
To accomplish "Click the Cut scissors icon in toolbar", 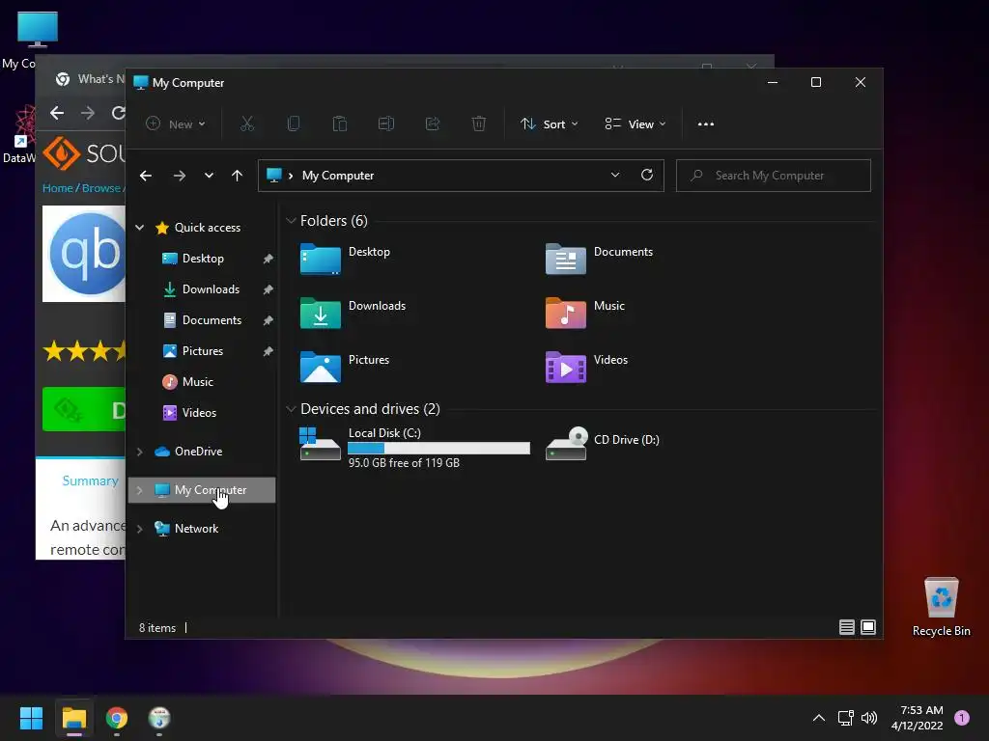I will click(247, 124).
